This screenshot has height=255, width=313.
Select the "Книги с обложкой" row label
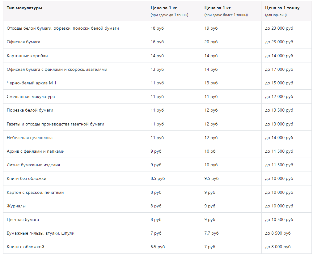[25, 247]
